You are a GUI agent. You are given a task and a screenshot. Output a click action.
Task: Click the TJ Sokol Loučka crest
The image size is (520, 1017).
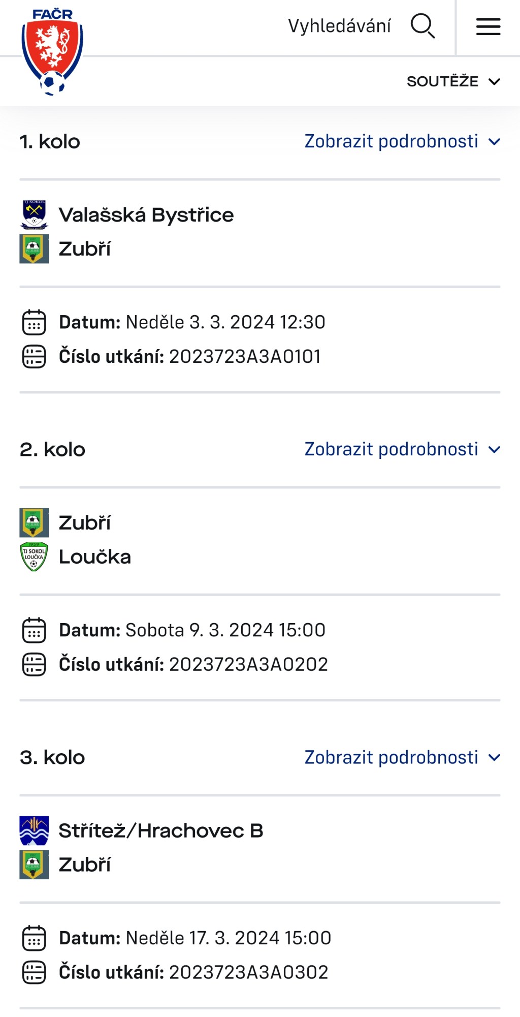[x=34, y=556]
